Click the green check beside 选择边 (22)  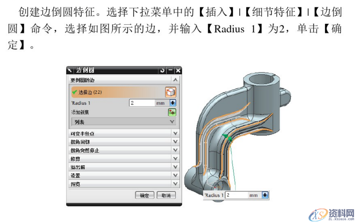[x=74, y=92]
